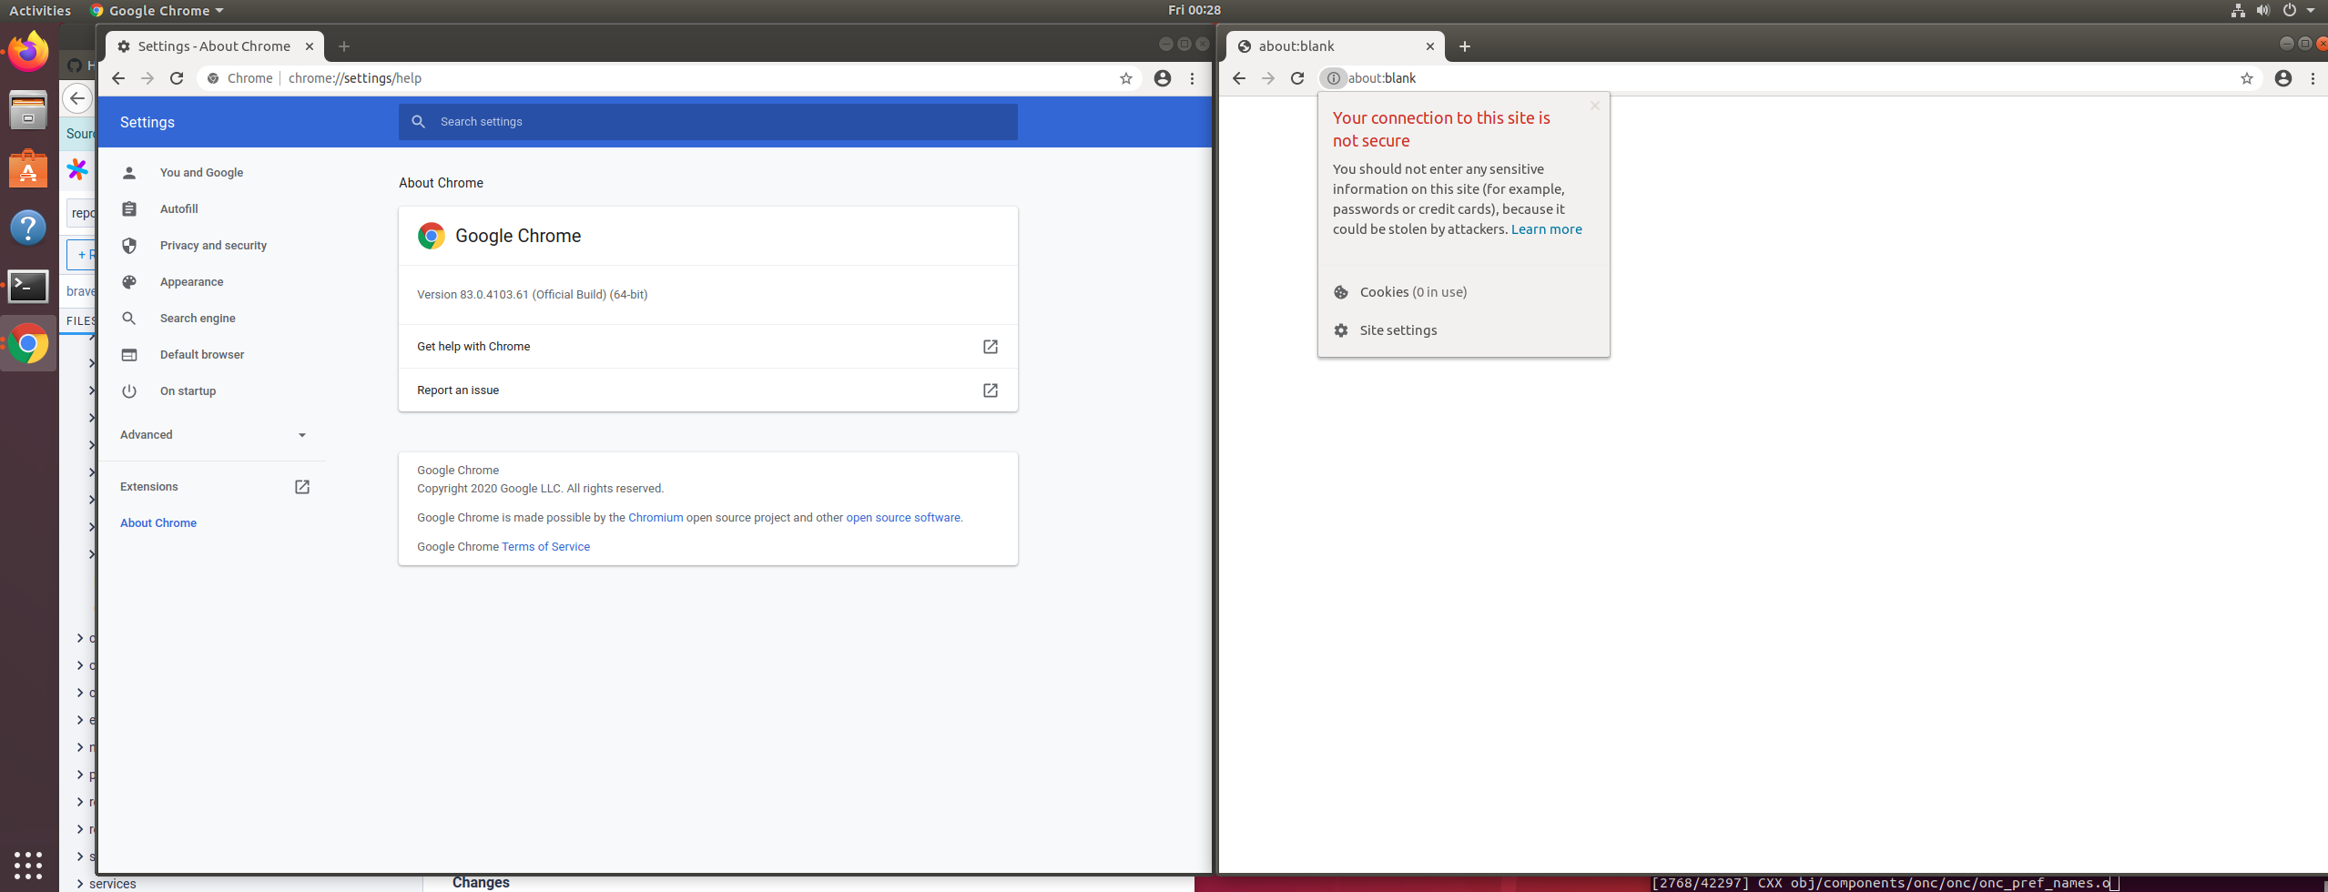Click the Privacy and security shield icon

pos(129,246)
